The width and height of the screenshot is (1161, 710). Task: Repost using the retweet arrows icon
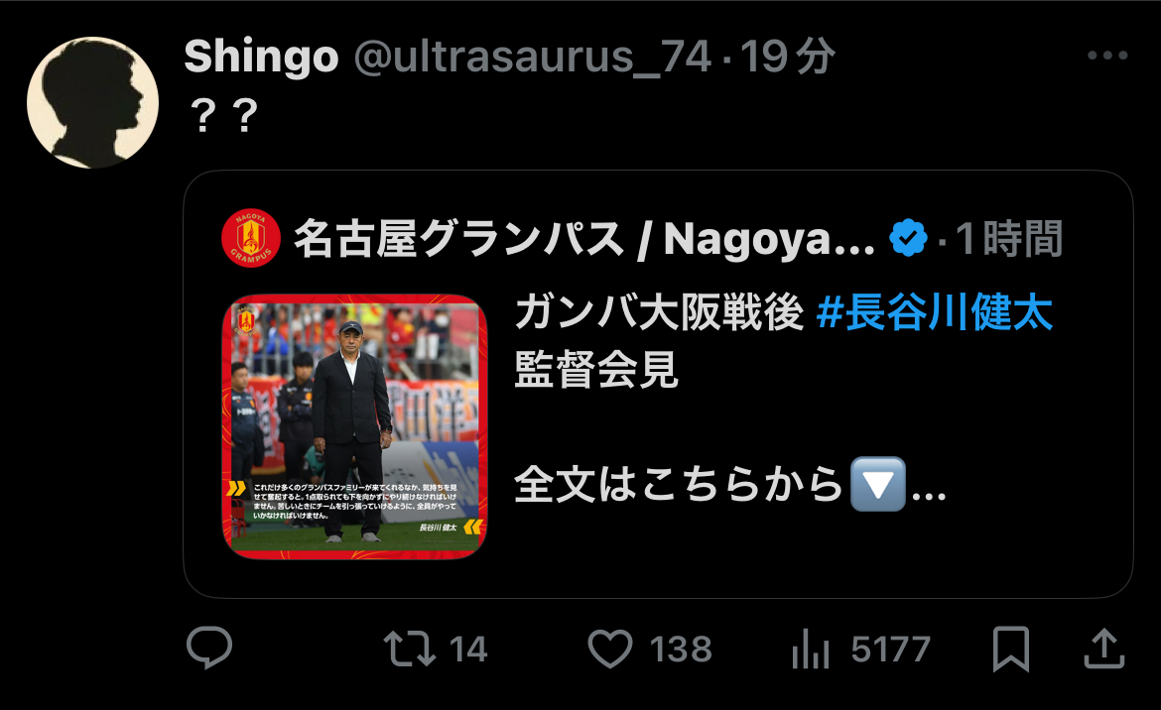410,649
